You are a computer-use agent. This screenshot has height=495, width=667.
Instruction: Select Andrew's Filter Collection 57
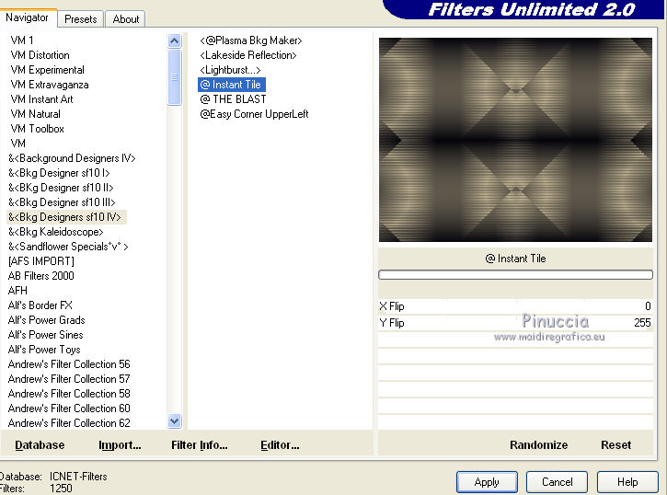(x=69, y=379)
